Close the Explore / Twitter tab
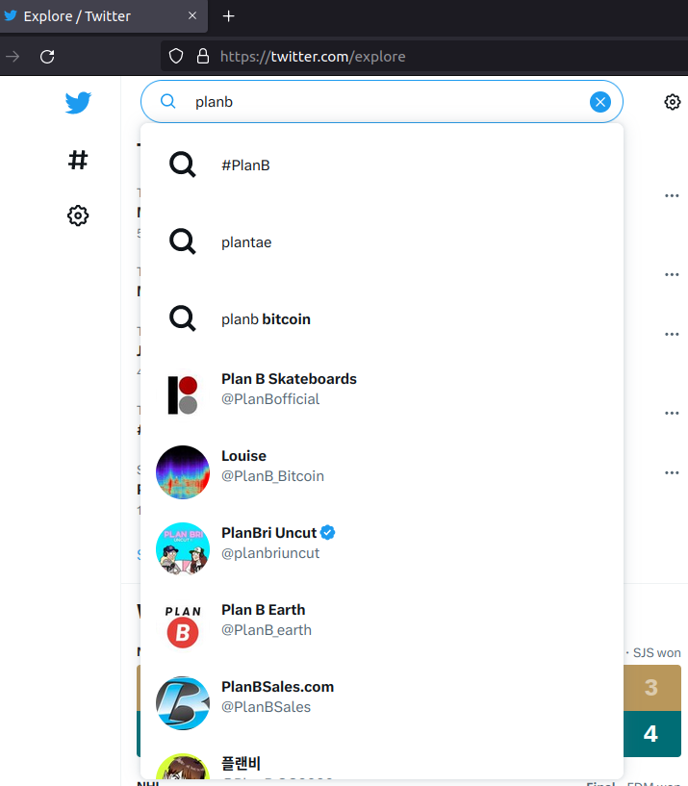 click(x=192, y=16)
